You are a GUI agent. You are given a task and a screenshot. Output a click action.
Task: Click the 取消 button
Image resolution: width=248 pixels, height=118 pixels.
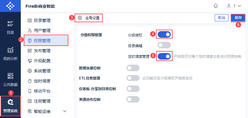pos(222,18)
